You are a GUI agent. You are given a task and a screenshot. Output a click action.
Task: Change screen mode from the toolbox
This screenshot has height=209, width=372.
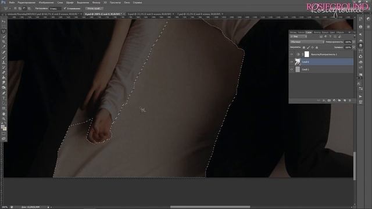point(3,139)
